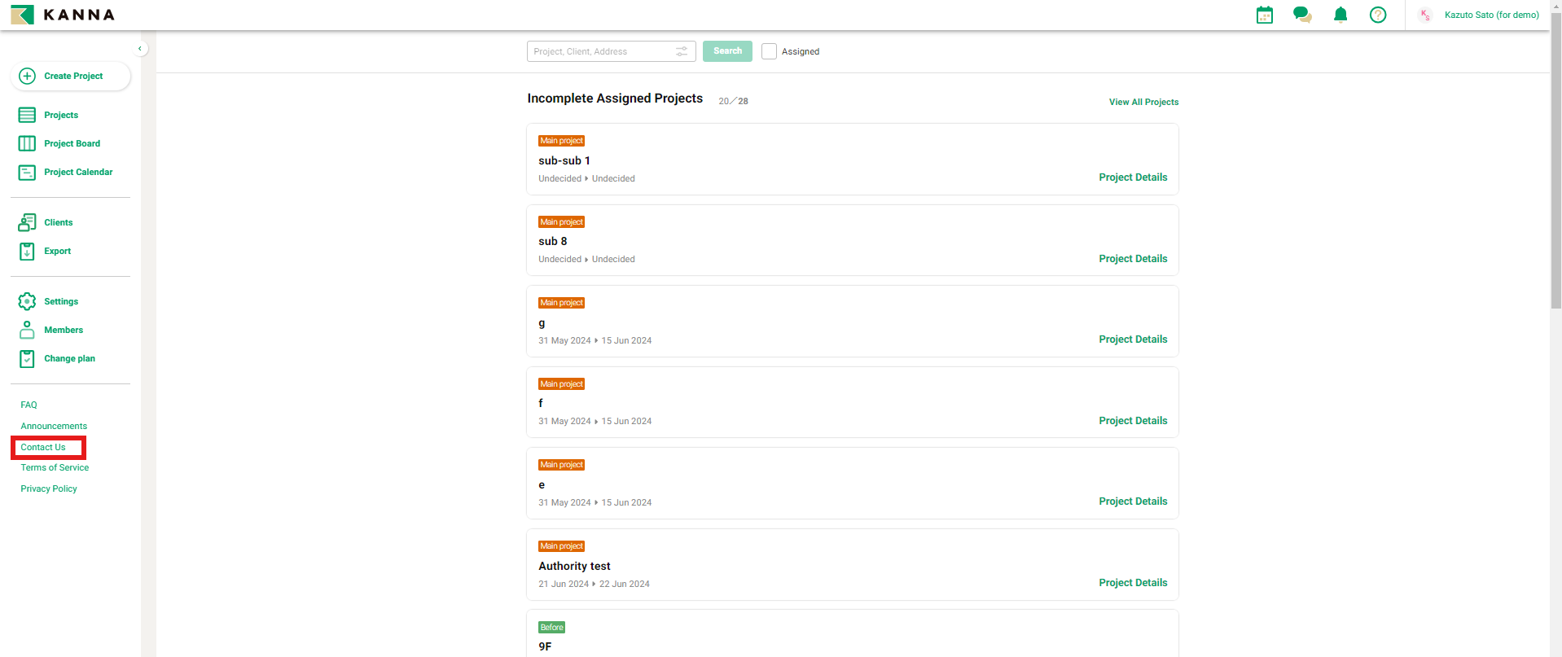Click the help question mark icon
The image size is (1562, 657).
point(1378,15)
